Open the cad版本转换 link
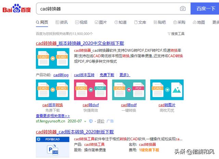This screenshot has height=159, width=219. 52,105
